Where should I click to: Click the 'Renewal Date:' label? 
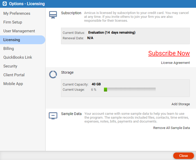(x=73, y=38)
